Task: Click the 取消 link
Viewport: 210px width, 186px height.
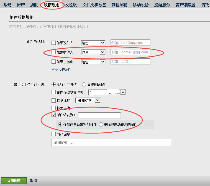Action: (x=34, y=181)
